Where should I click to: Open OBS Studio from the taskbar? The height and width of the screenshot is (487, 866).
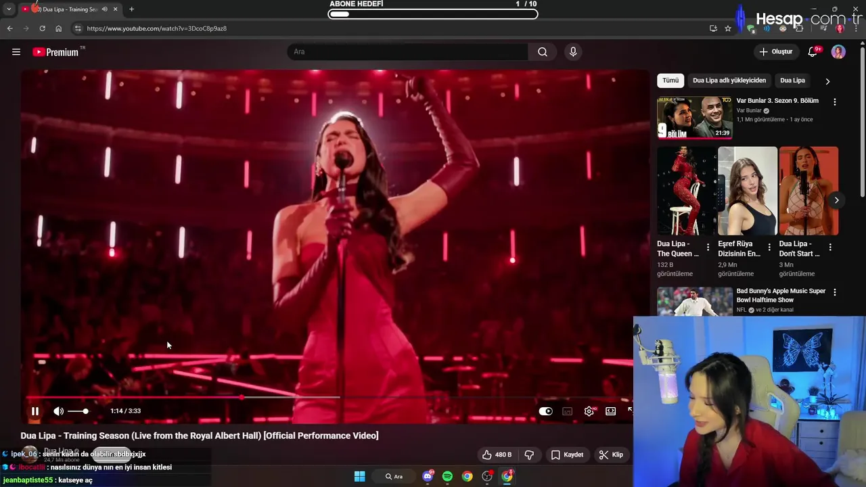point(487,476)
